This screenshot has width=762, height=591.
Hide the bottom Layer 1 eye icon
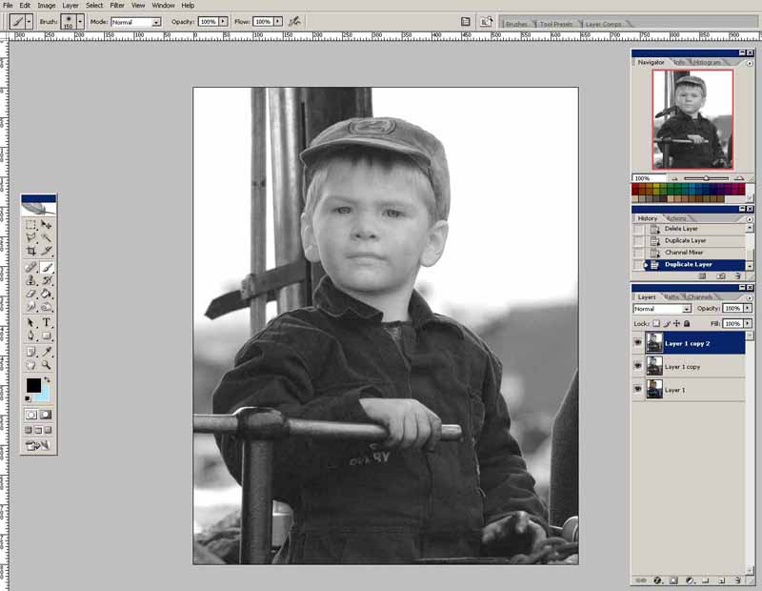pos(638,390)
